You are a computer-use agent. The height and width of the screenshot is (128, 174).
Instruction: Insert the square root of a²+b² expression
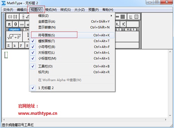(14, 37)
